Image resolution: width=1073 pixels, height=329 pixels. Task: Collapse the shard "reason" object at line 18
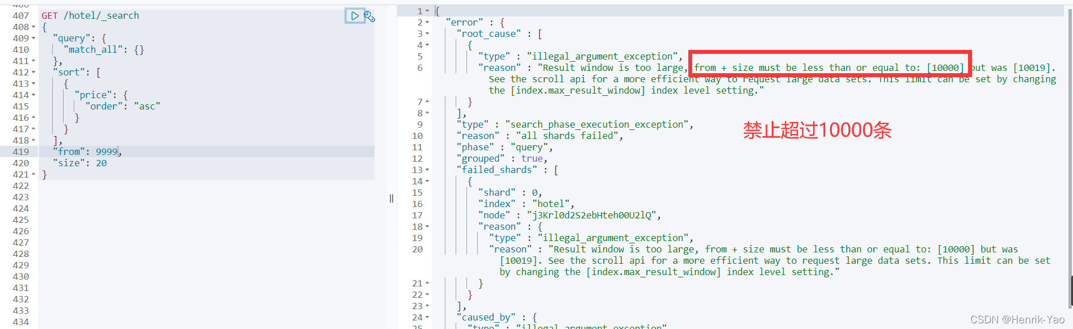[x=427, y=226]
